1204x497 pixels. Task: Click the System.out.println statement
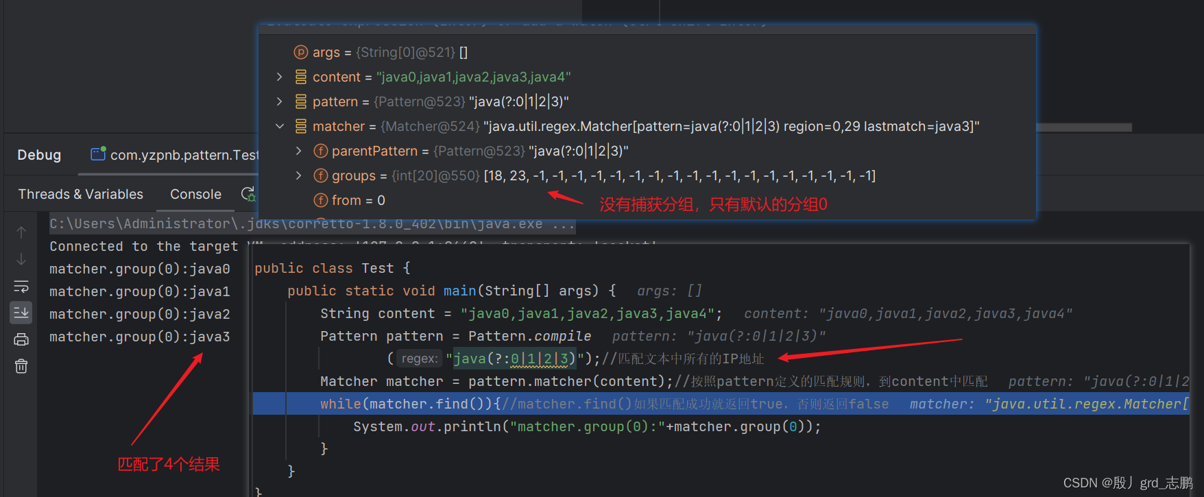(587, 426)
